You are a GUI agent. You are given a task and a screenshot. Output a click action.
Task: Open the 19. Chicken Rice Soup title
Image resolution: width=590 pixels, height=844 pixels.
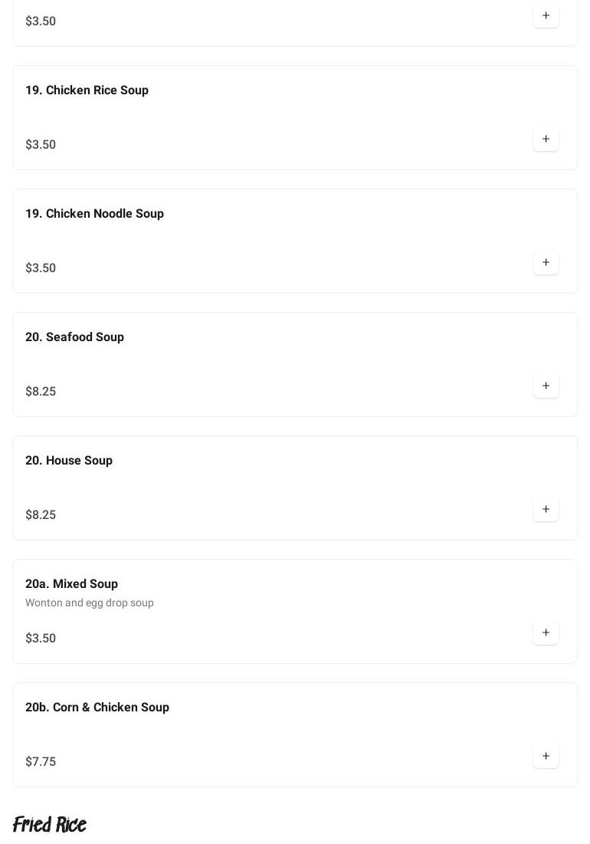coord(87,90)
